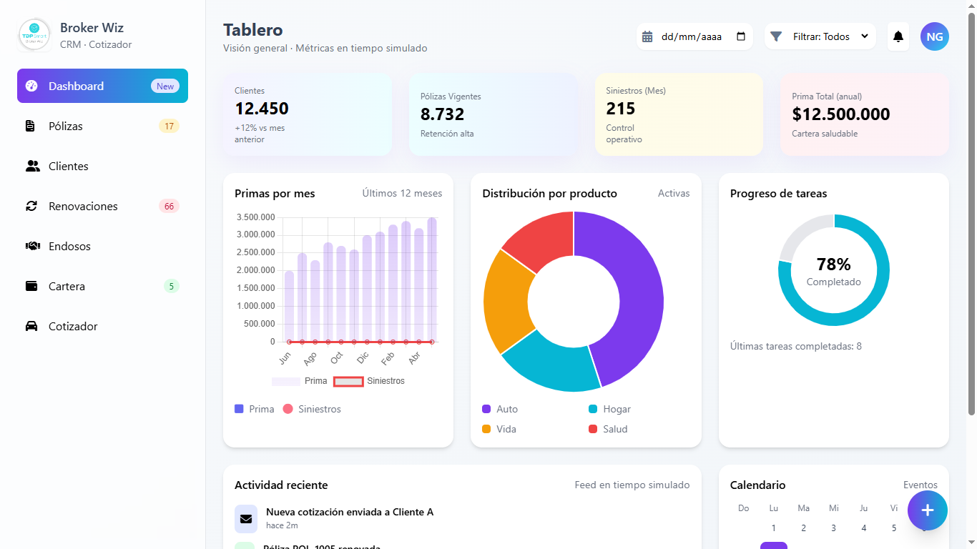Click the Cartera wallet icon
977x549 pixels.
[31, 287]
